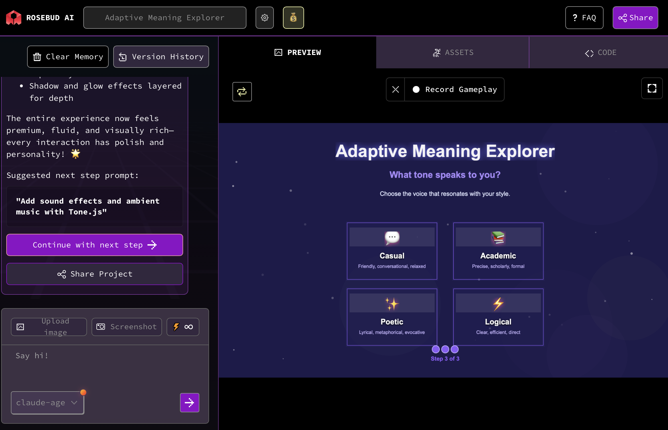Switch to the ASSETS tab
Image resolution: width=668 pixels, height=430 pixels.
click(453, 52)
